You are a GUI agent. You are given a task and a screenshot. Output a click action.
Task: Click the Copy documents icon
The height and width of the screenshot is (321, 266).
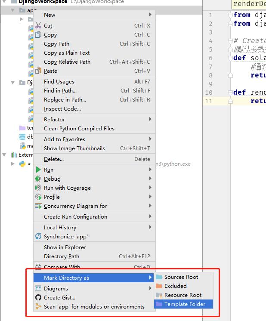coord(38,34)
